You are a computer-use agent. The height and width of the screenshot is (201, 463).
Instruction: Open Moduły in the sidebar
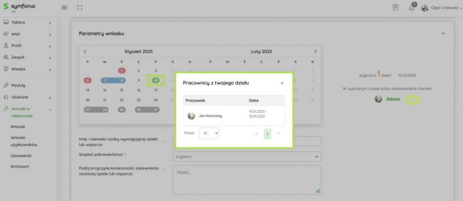(18, 85)
